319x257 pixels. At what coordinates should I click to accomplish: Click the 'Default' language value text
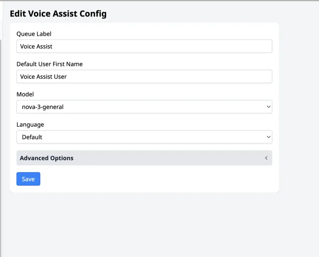32,137
